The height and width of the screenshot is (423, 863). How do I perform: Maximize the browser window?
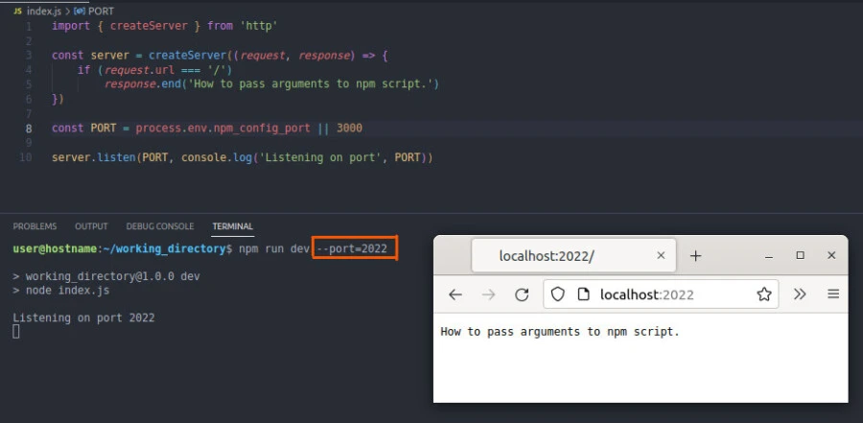[800, 256]
